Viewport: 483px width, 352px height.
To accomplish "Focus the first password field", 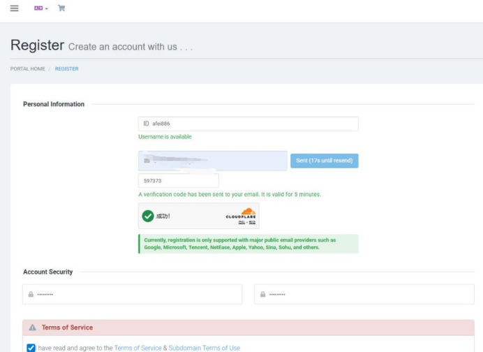I will 132,294.
